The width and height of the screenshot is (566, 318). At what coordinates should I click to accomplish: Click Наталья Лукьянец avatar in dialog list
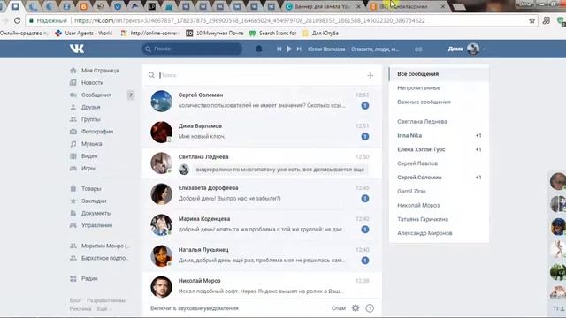(161, 256)
